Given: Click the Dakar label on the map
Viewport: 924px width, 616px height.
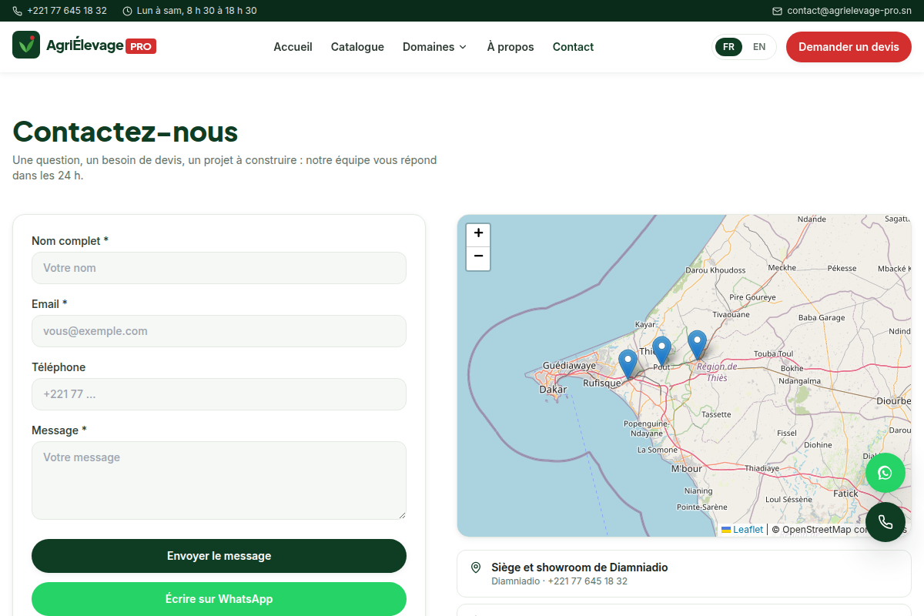Looking at the screenshot, I should pos(553,390).
